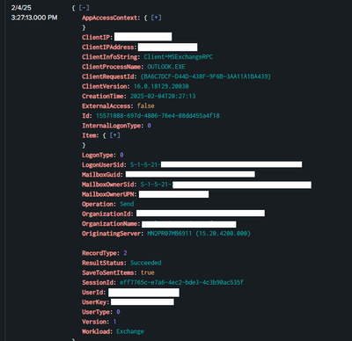Expand the AppAccessContext [+] node
This screenshot has width=352, height=341.
(x=156, y=18)
